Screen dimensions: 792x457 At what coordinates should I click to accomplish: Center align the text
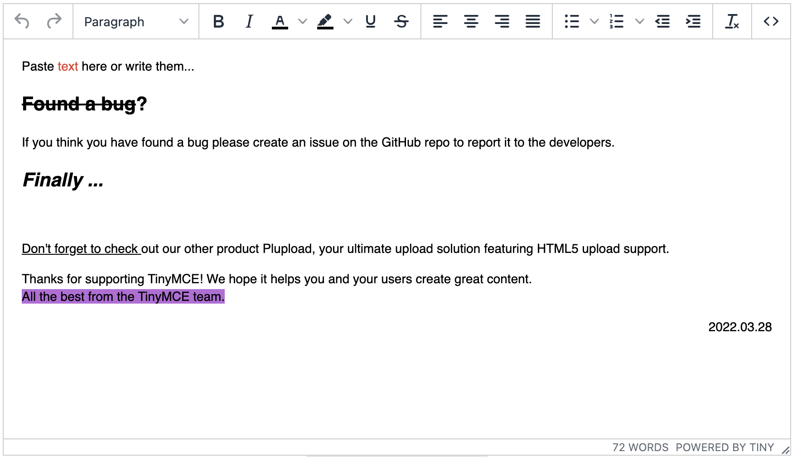click(471, 21)
